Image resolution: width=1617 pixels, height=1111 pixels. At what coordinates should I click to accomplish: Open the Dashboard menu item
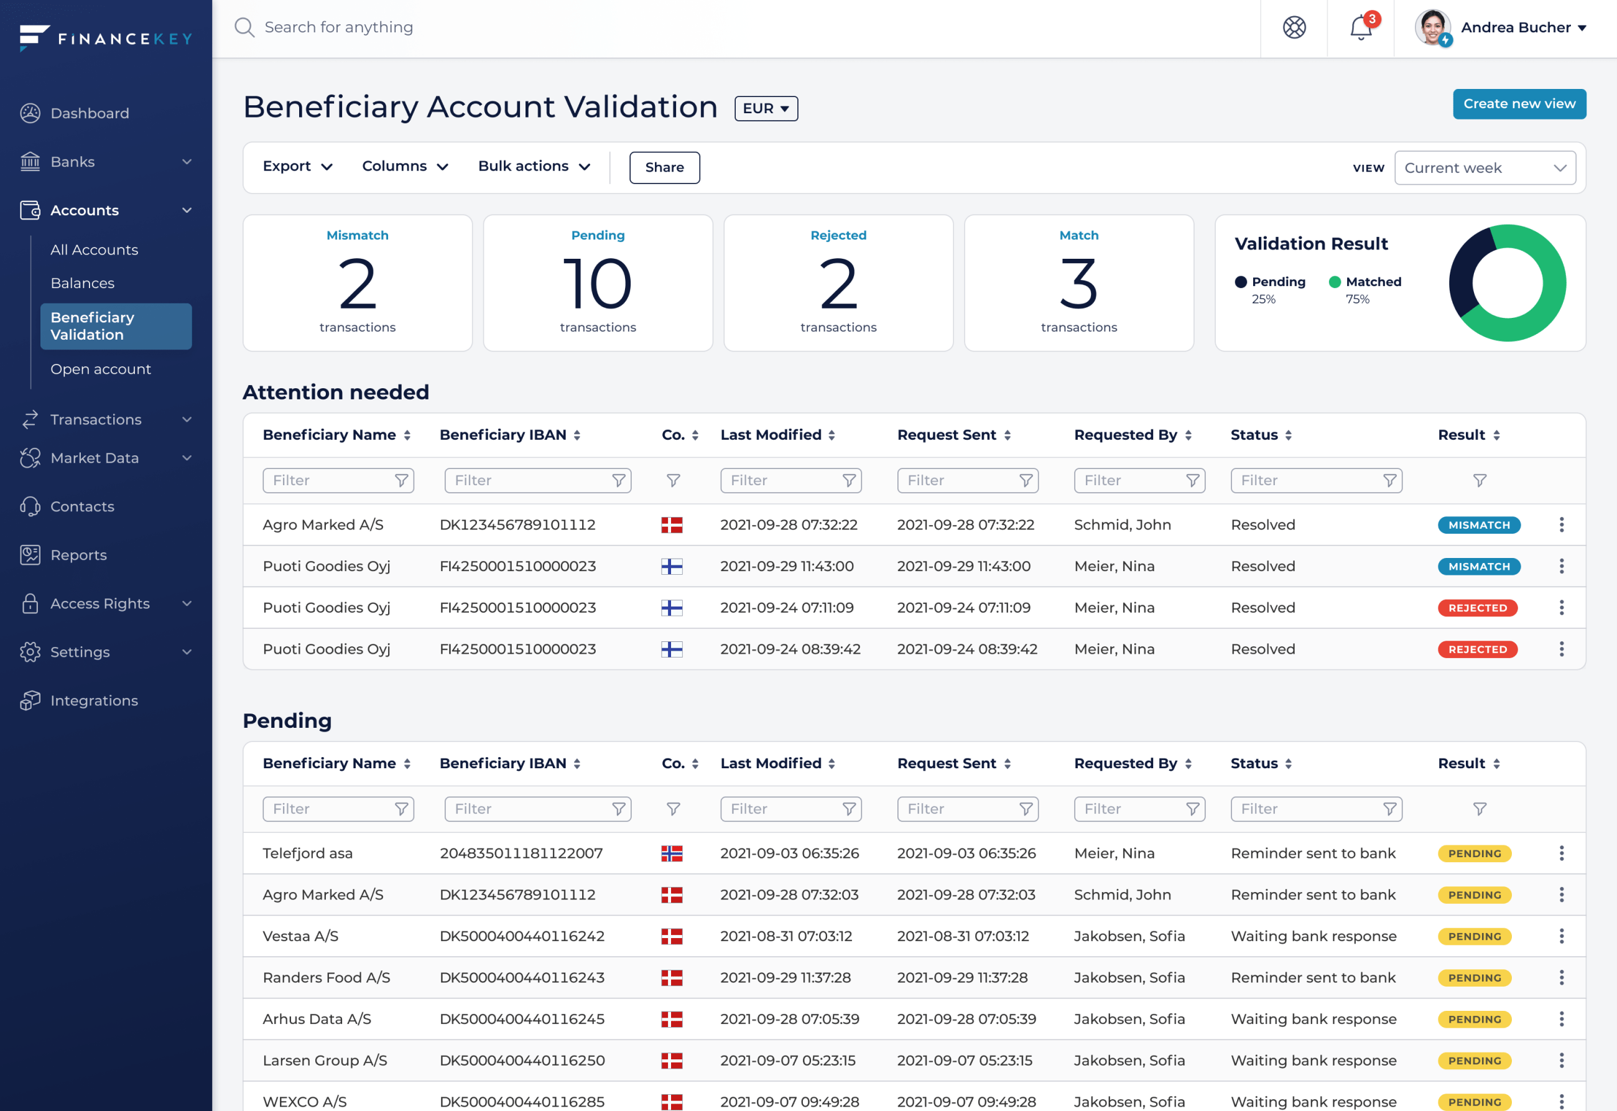(x=89, y=113)
